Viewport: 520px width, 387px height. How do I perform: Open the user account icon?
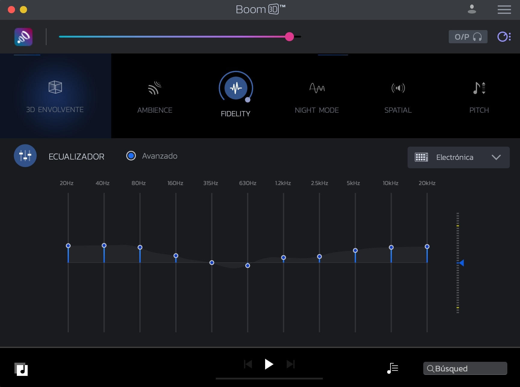pyautogui.click(x=472, y=9)
